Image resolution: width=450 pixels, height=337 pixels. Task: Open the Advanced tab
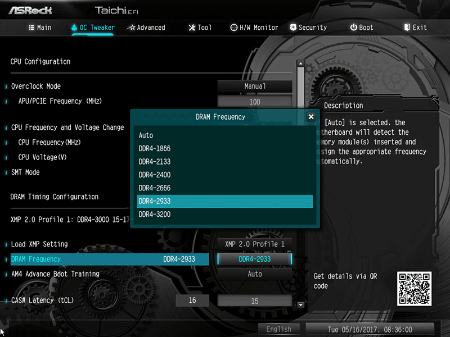tap(146, 28)
